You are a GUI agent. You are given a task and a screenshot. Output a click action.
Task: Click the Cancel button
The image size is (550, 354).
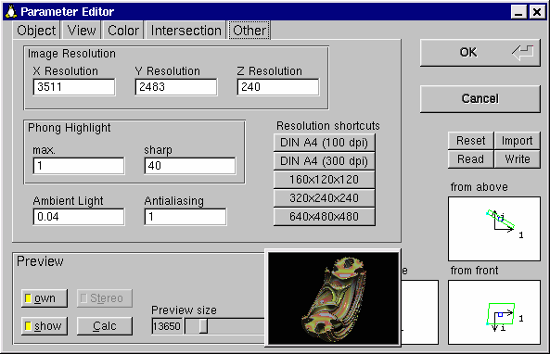point(480,99)
